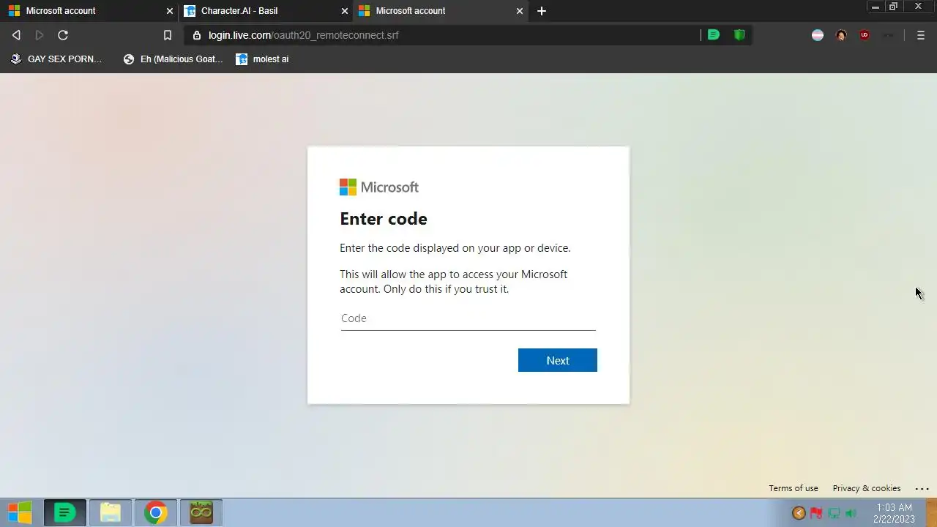Bookmark this page with the bookmark icon
The width and height of the screenshot is (937, 527).
[168, 35]
